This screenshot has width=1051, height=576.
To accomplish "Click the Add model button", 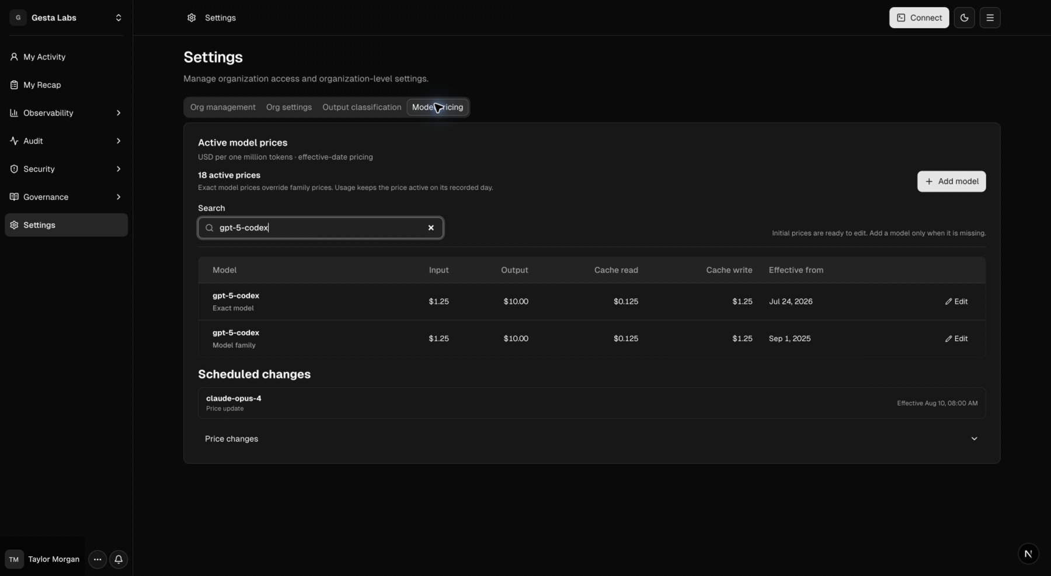I will (x=952, y=181).
